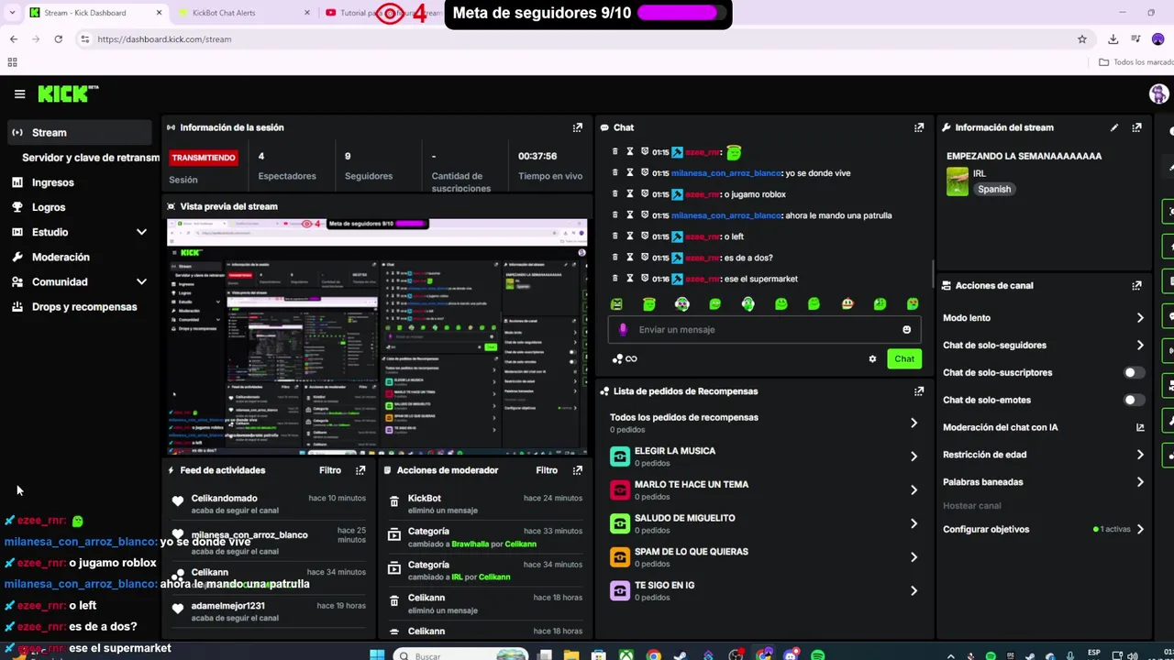The height and width of the screenshot is (660, 1174).
Task: Reload the browser page
Action: pyautogui.click(x=58, y=39)
